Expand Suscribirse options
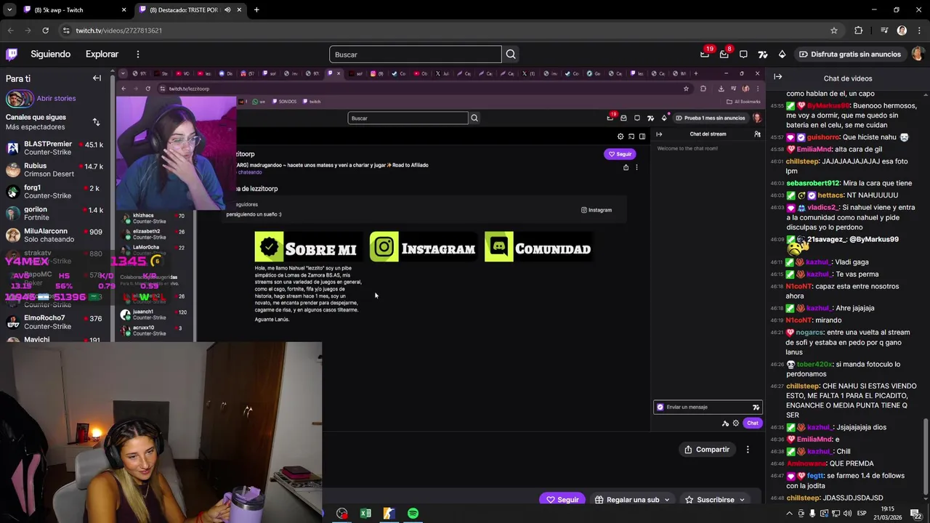This screenshot has width=930, height=523. [742, 500]
